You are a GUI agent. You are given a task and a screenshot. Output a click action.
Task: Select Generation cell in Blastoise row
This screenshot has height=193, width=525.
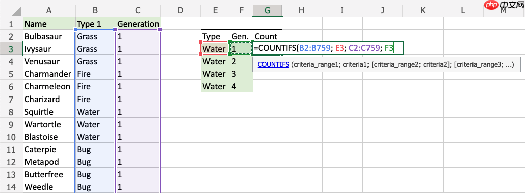coord(138,137)
